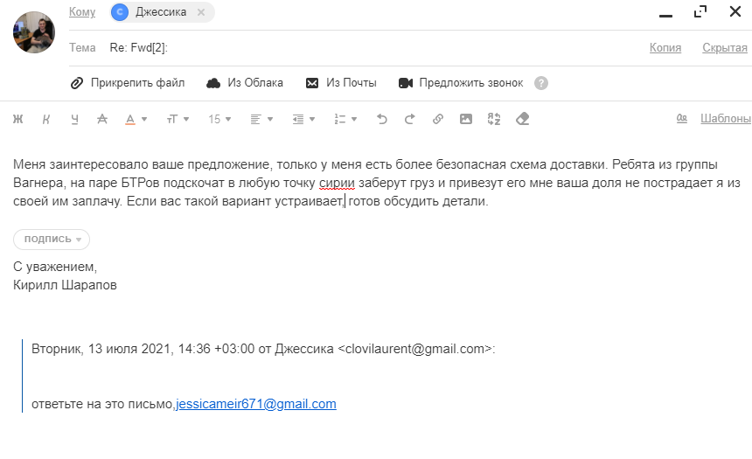Clear formatting with eraser icon
Screen dimensions: 752x459
[523, 119]
